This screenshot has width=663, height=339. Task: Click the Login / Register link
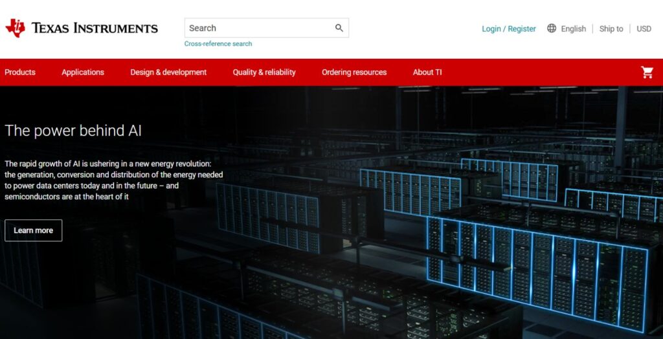(508, 28)
